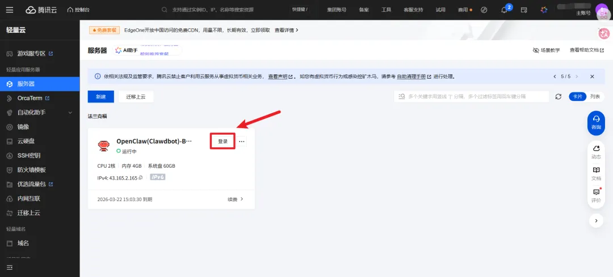This screenshot has height=277, width=613.
Task: Focus the keyword filter search field
Action: coord(472,96)
